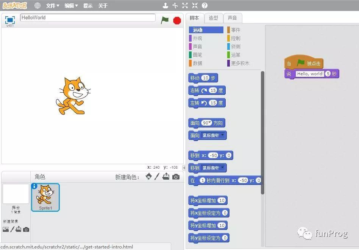Select the shrink sprite tool
Screen dimensions: 359x250
(195, 6)
